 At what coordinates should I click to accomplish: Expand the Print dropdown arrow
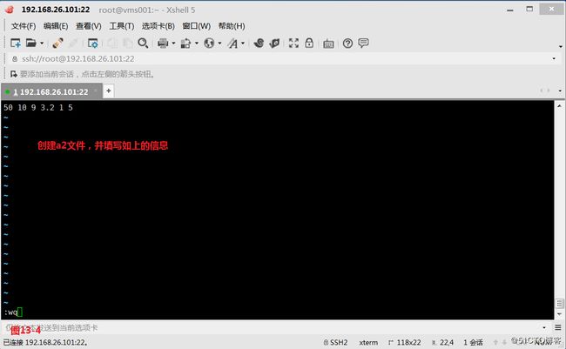173,44
